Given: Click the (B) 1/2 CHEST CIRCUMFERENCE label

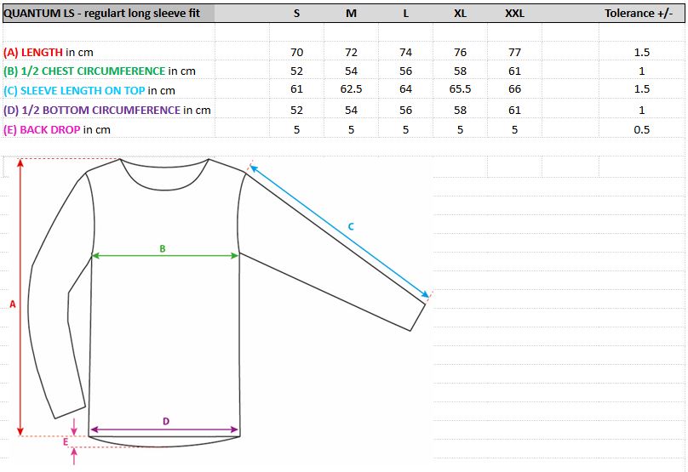Looking at the screenshot, I should click(x=100, y=71).
